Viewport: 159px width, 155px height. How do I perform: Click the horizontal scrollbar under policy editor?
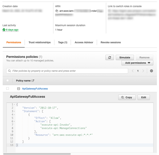(x=37, y=154)
